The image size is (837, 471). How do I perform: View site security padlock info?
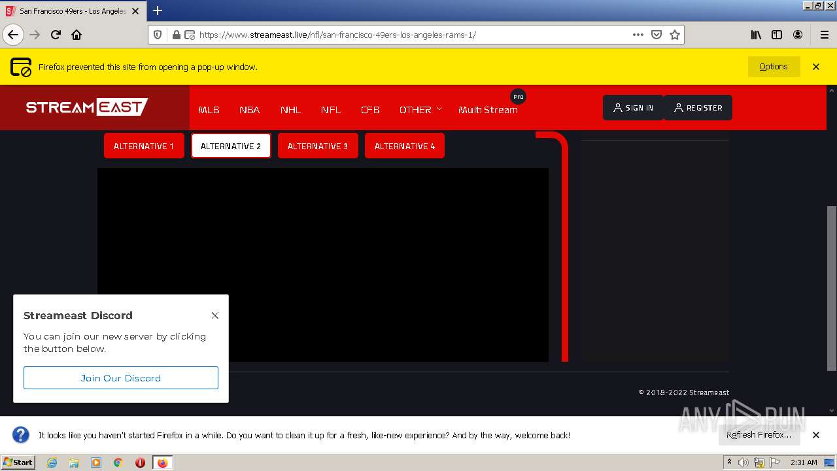(x=176, y=35)
